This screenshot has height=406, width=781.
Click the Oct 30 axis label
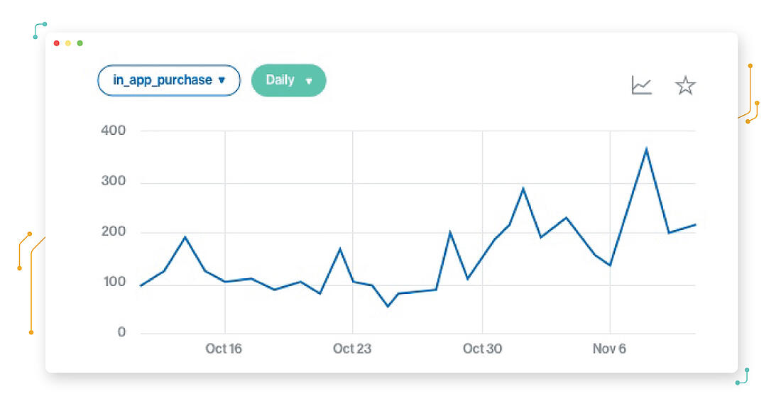[482, 349]
